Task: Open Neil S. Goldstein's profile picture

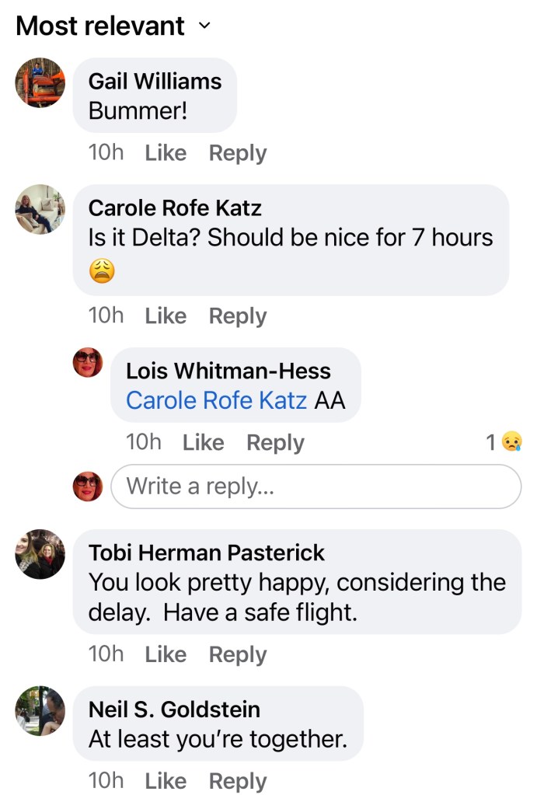Action: [x=40, y=710]
